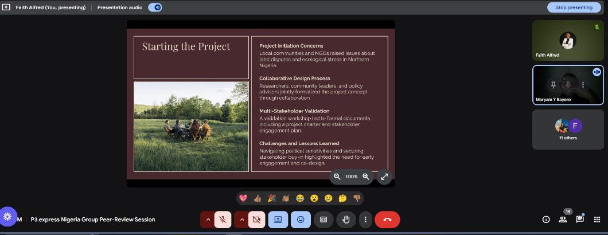Click the Multi-Stakeholder Validation heading
This screenshot has height=235, width=608.
(294, 111)
